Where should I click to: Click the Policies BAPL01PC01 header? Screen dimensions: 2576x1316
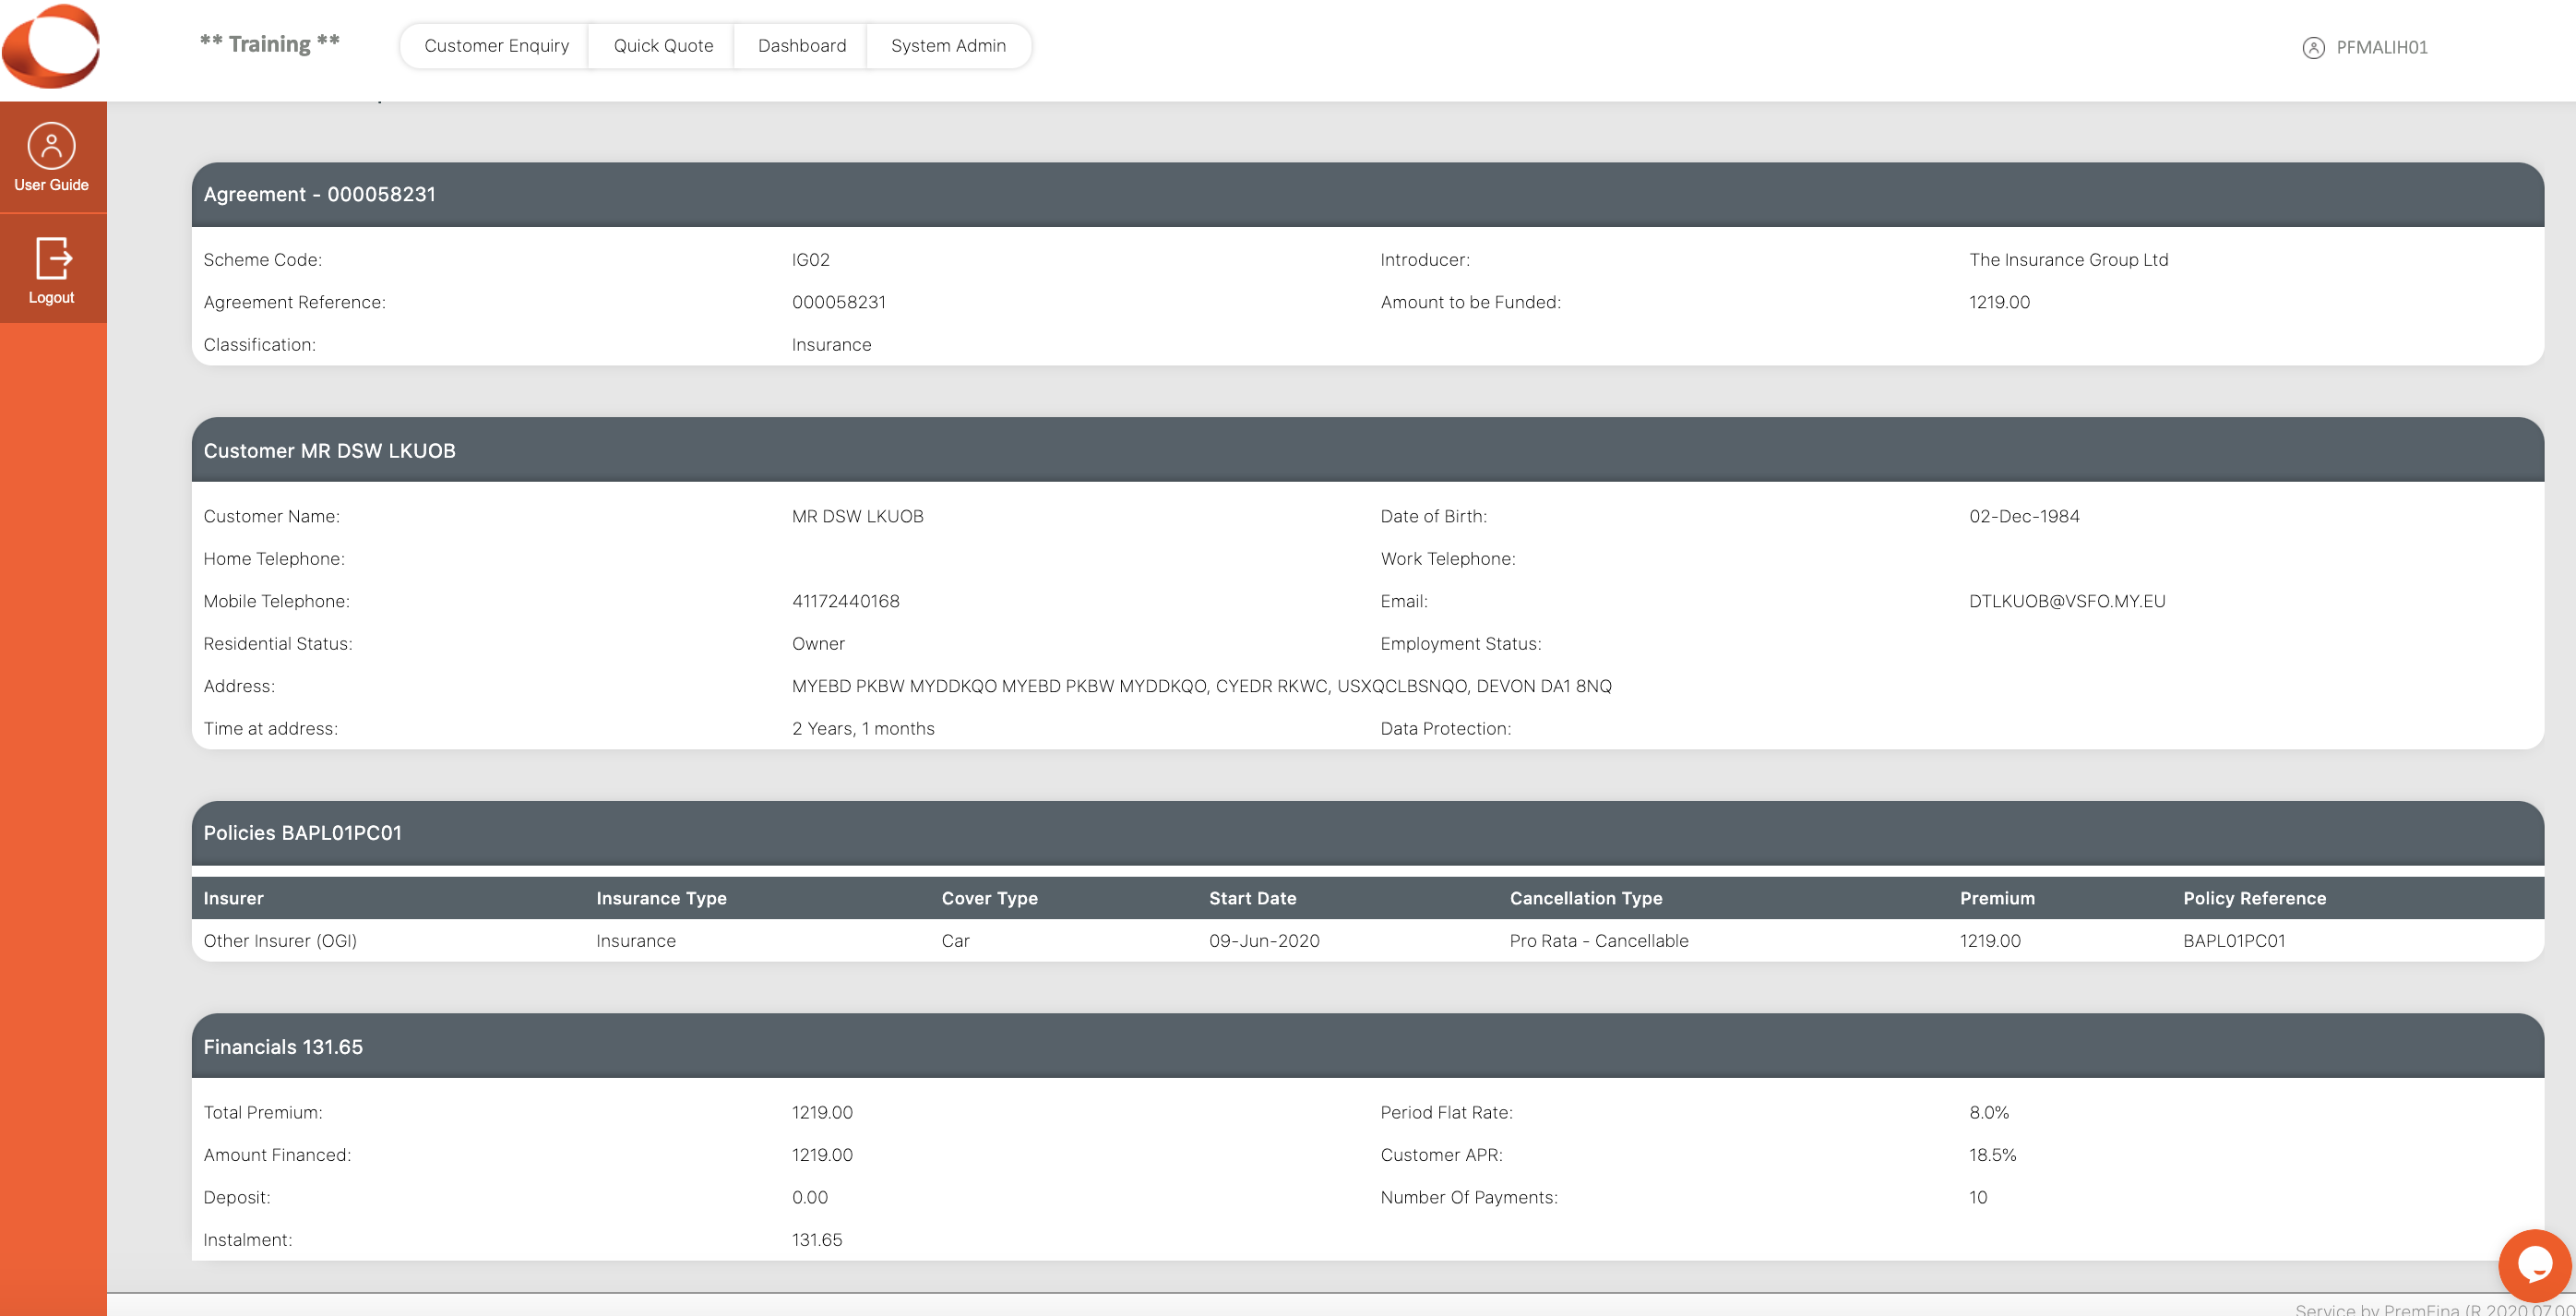[x=1367, y=833]
